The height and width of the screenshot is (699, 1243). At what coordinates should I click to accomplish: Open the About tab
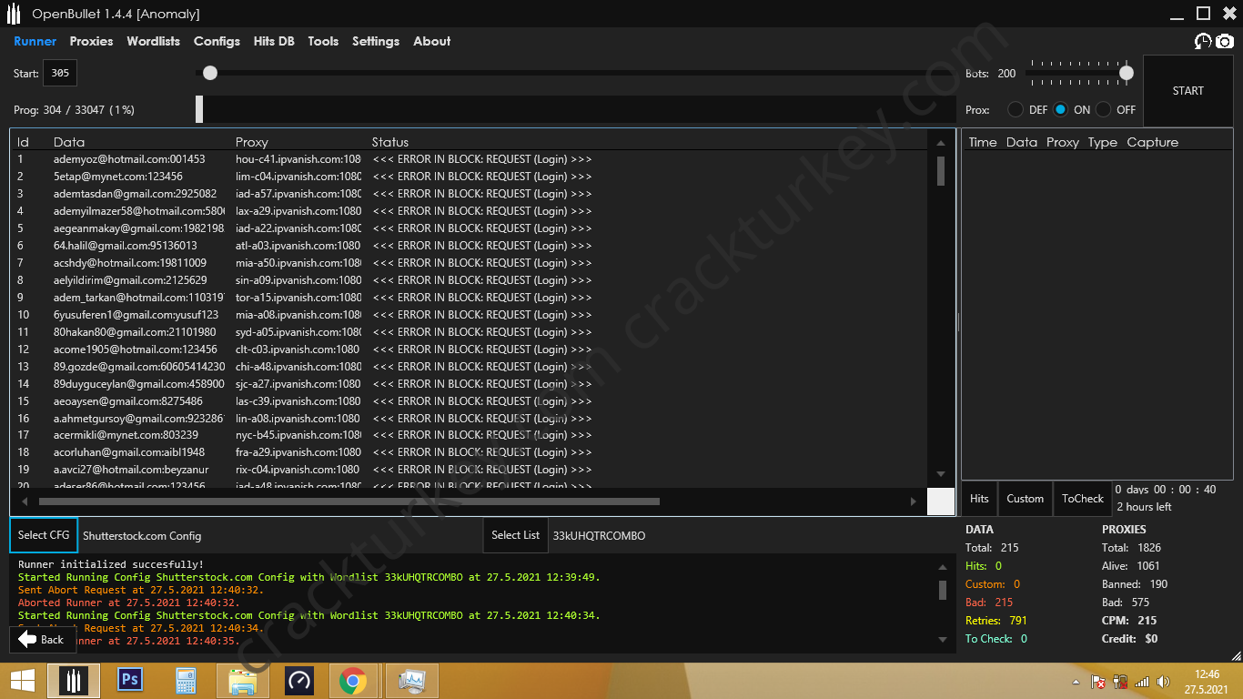point(432,41)
